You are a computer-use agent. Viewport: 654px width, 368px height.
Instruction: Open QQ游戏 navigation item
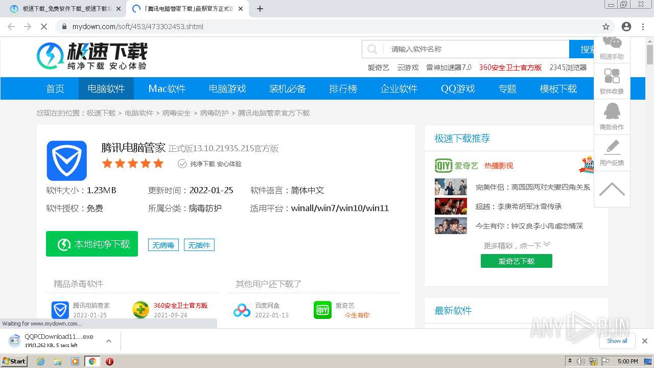458,89
